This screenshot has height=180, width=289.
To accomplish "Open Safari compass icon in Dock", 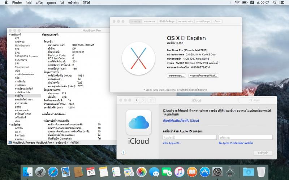I will (x=53, y=172).
